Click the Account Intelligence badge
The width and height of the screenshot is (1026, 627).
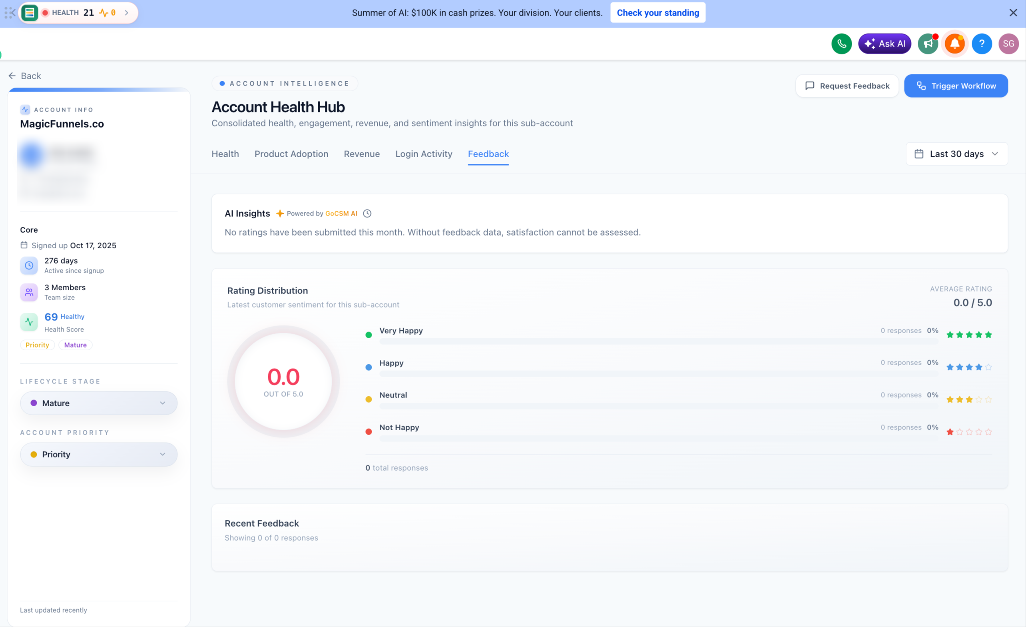pos(285,83)
